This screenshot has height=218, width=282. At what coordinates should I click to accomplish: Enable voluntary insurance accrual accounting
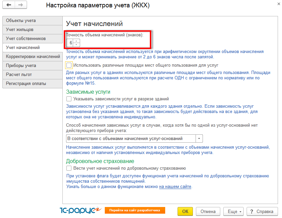(x=69, y=168)
